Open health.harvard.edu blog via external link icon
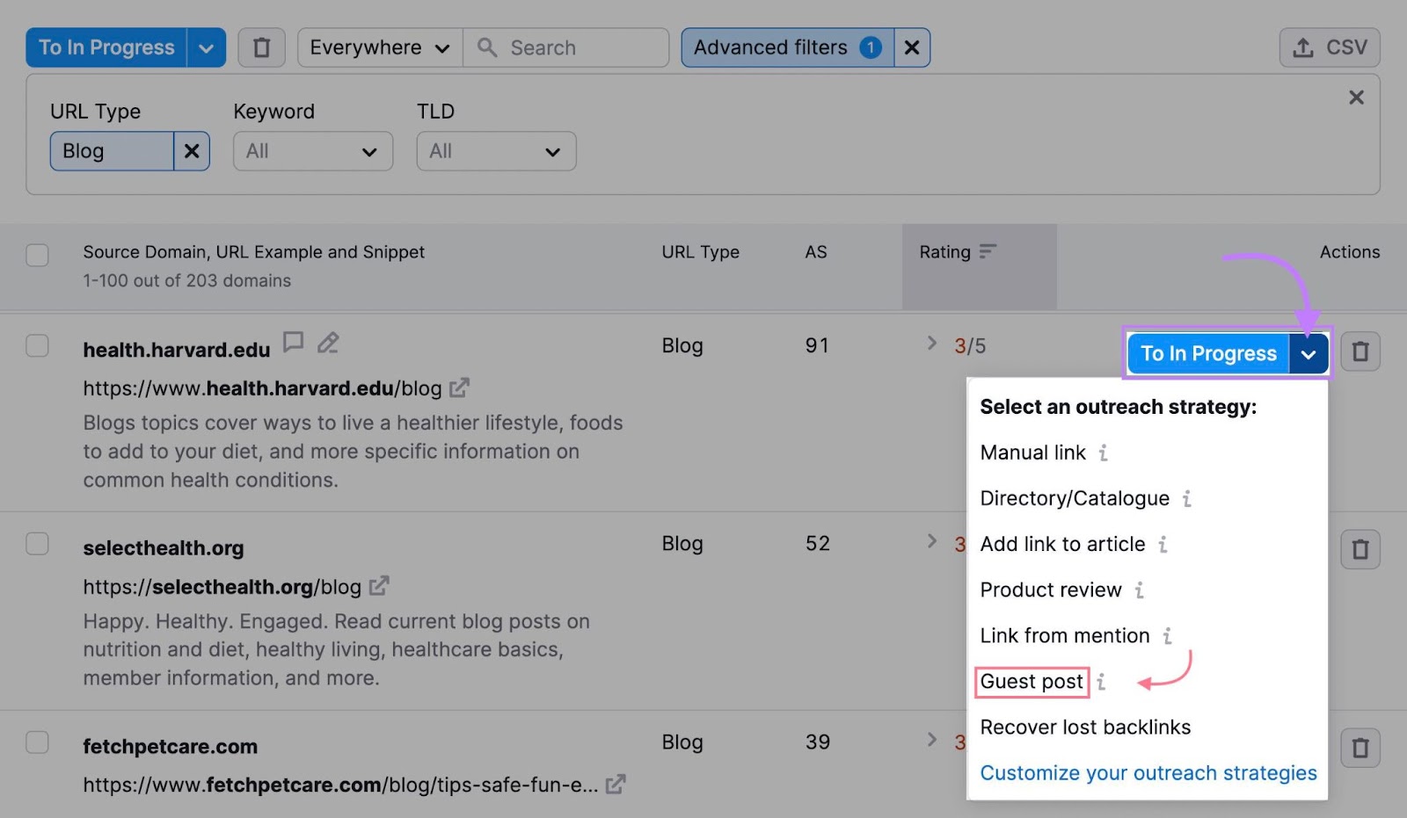The image size is (1407, 818). point(458,387)
